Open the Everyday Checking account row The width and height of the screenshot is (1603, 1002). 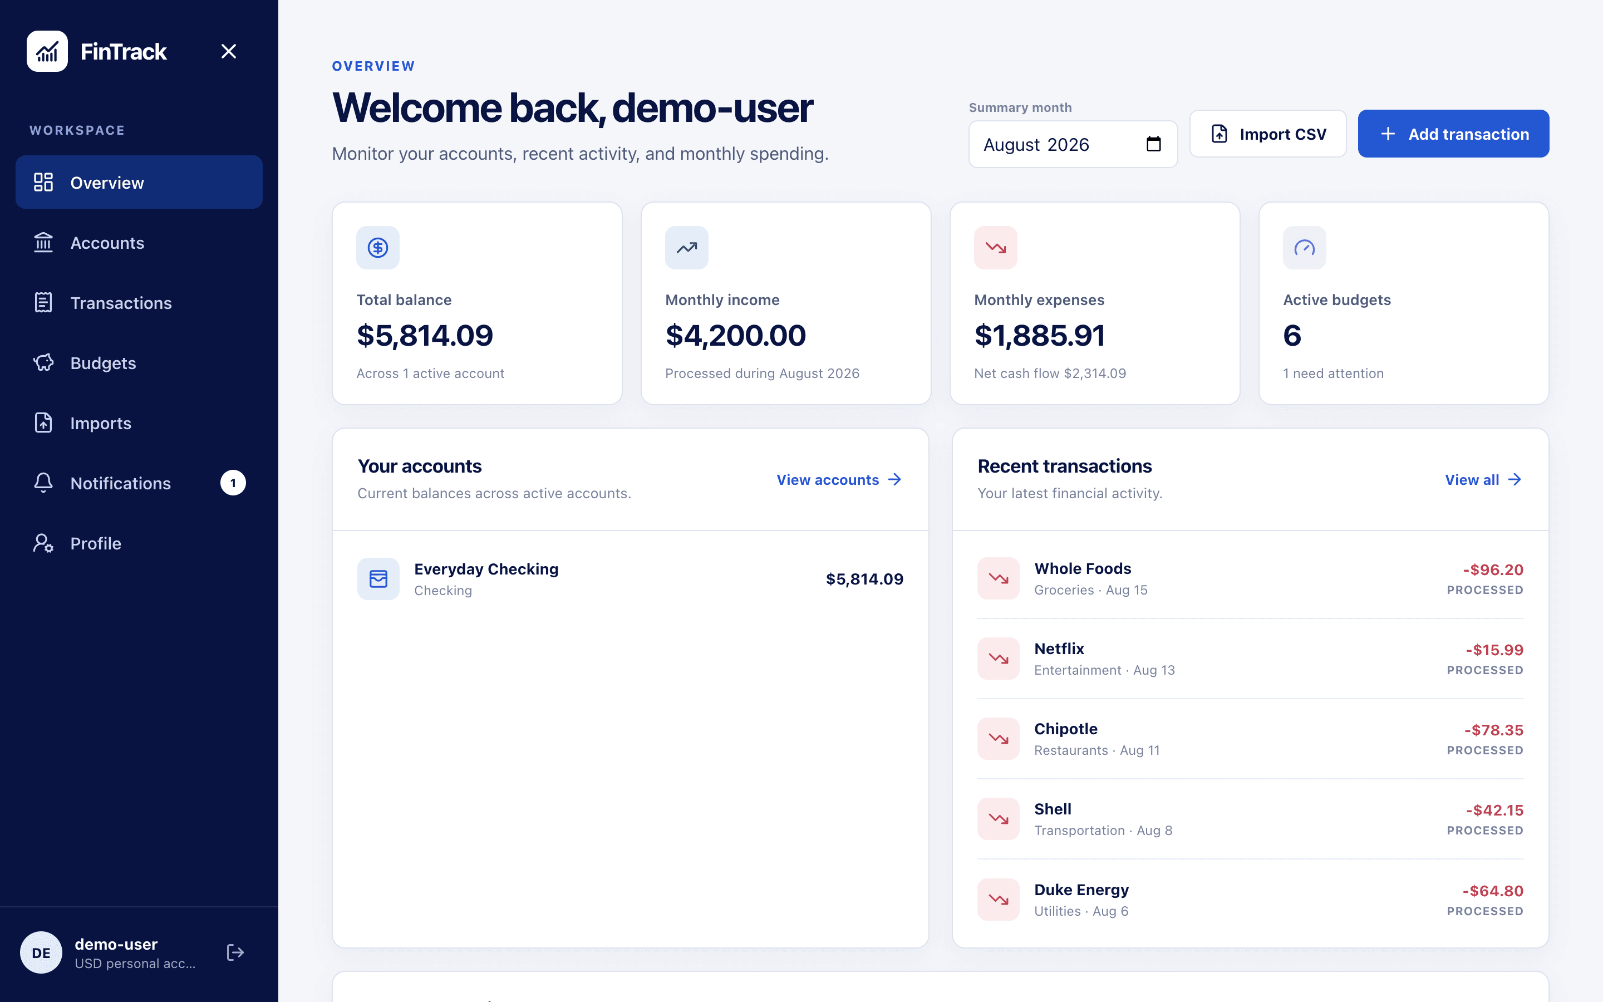[x=630, y=578]
